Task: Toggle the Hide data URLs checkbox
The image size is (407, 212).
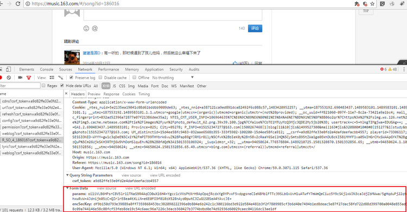Action: click(62, 85)
